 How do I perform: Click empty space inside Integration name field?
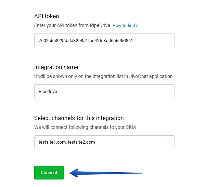coord(120,92)
